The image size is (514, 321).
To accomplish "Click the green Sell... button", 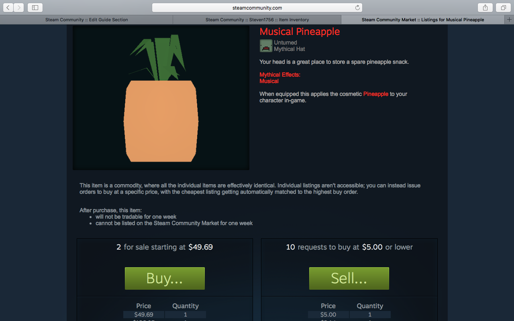I will pos(349,278).
